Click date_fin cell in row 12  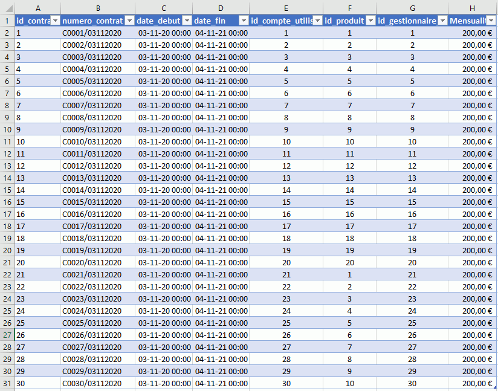point(221,153)
